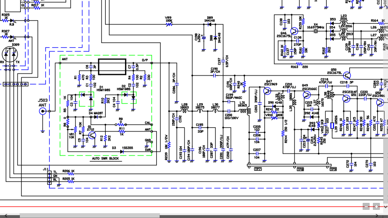Click the X4 10.6975MHz crystal symbol

pos(315,31)
